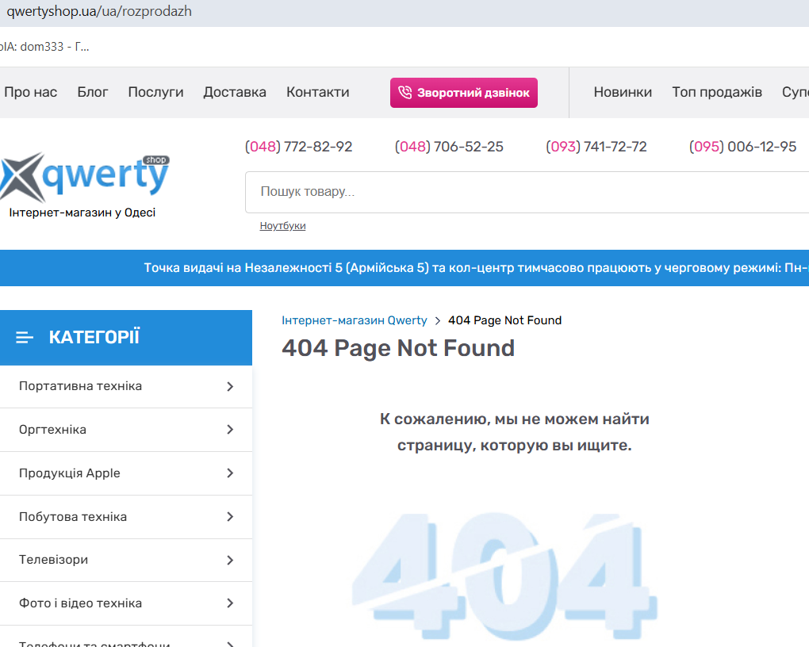809x647 pixels.
Task: Expand the Продукція Apple category
Action: click(x=230, y=473)
